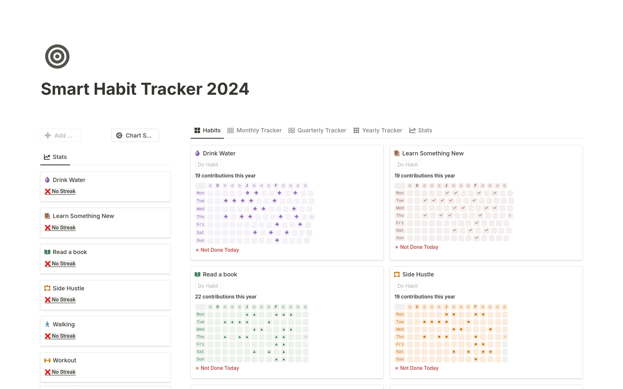Click the target page icon above title
The image size is (623, 389).
57,56
